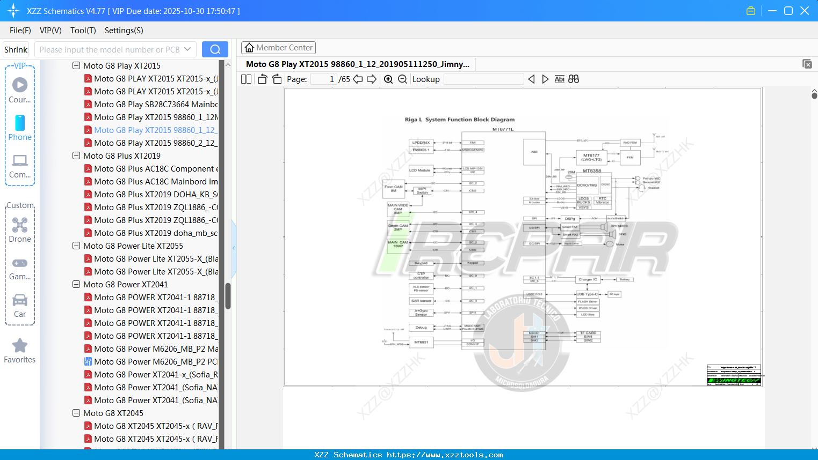Collapse the Moto G8 Plus XT2019 node
The image size is (818, 460).
tap(76, 155)
